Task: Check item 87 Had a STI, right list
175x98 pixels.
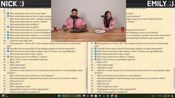Action: coord(95,62)
